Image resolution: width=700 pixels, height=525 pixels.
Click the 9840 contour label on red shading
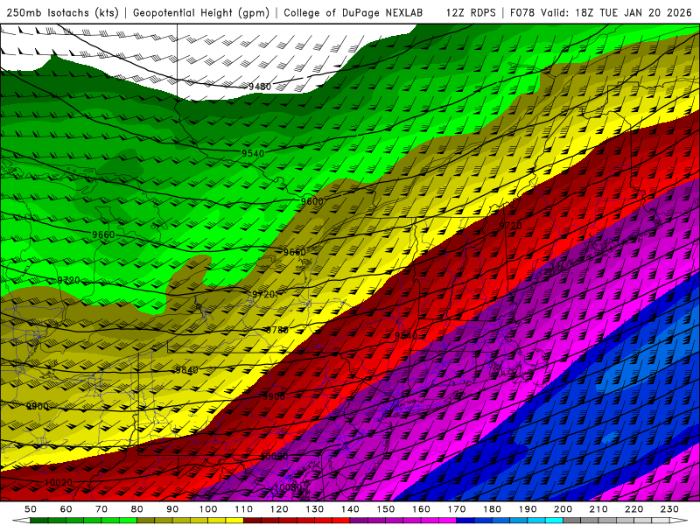(x=406, y=335)
